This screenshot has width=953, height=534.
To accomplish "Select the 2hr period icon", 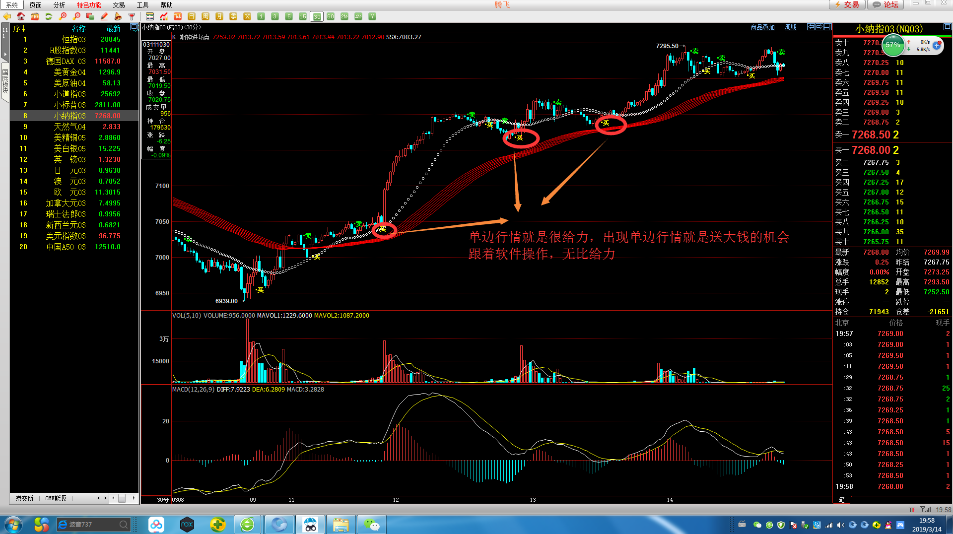I will 344,16.
